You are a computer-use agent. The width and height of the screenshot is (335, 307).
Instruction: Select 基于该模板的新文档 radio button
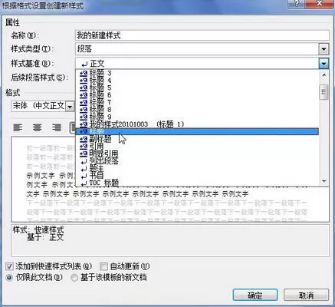(x=74, y=278)
